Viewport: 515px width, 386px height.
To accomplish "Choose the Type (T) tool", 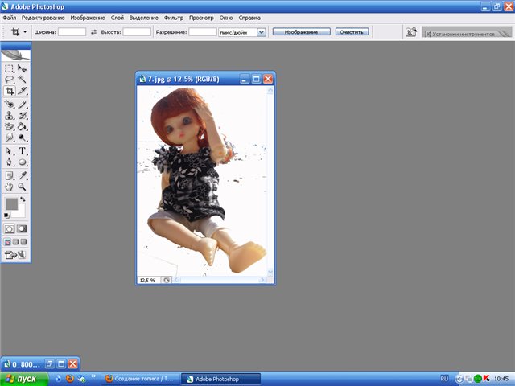I will (x=23, y=151).
